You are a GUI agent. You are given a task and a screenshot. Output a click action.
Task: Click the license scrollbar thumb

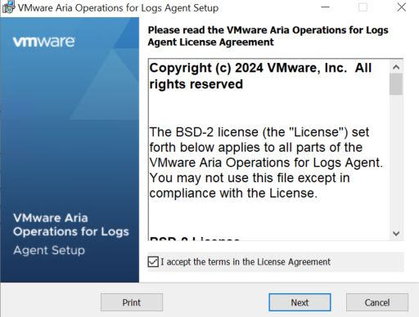coord(396,84)
